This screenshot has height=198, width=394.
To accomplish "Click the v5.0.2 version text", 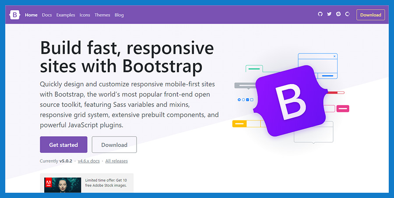I will [x=66, y=161].
